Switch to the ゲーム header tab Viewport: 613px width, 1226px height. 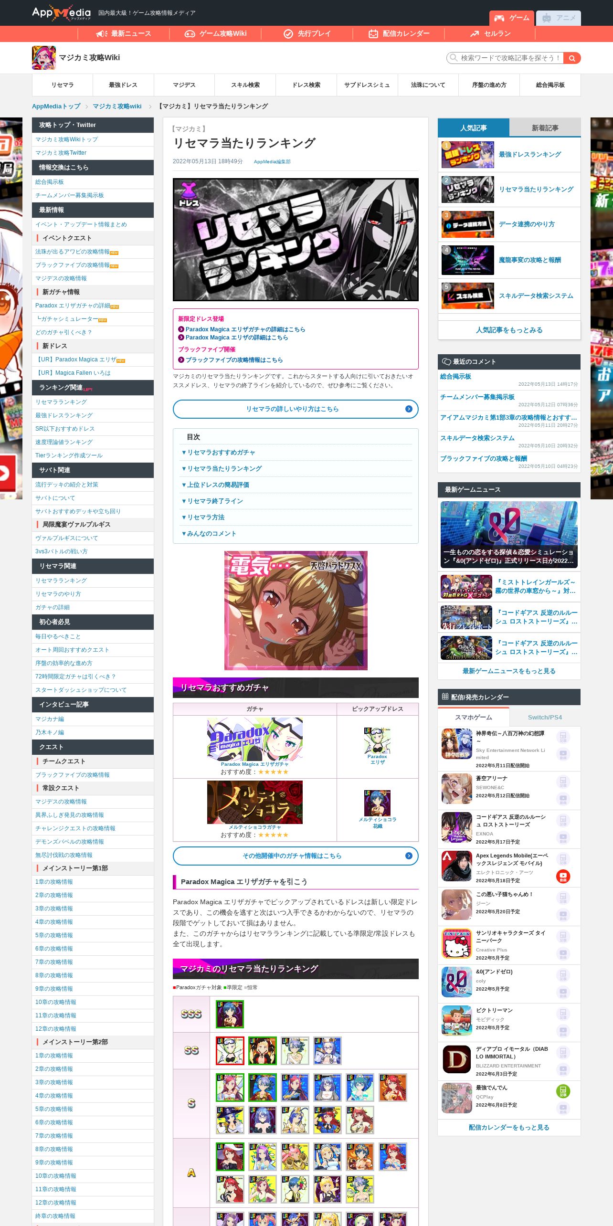[x=511, y=18]
